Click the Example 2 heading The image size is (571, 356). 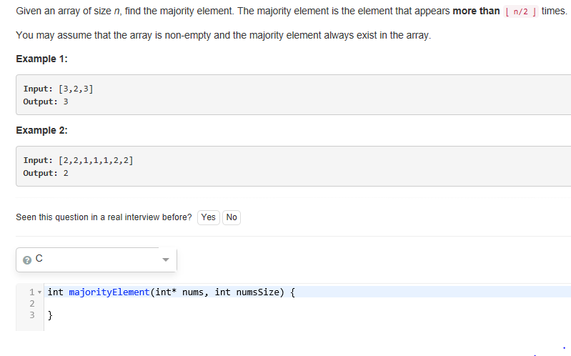point(42,130)
